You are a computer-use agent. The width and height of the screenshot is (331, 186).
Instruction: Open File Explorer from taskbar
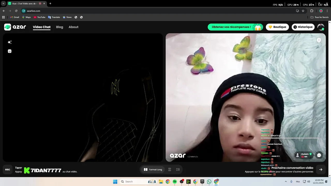(x=161, y=182)
